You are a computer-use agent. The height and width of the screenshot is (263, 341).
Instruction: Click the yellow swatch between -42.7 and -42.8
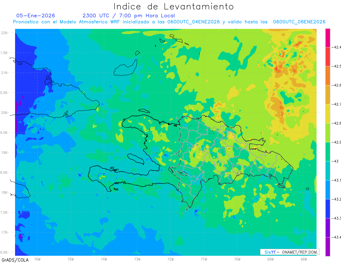328,113
